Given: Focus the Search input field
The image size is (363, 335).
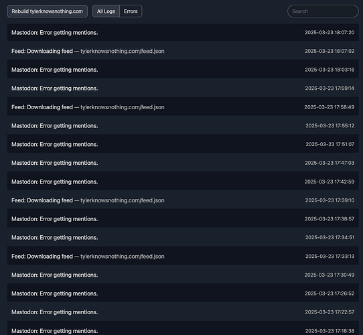Looking at the screenshot, I should (323, 11).
